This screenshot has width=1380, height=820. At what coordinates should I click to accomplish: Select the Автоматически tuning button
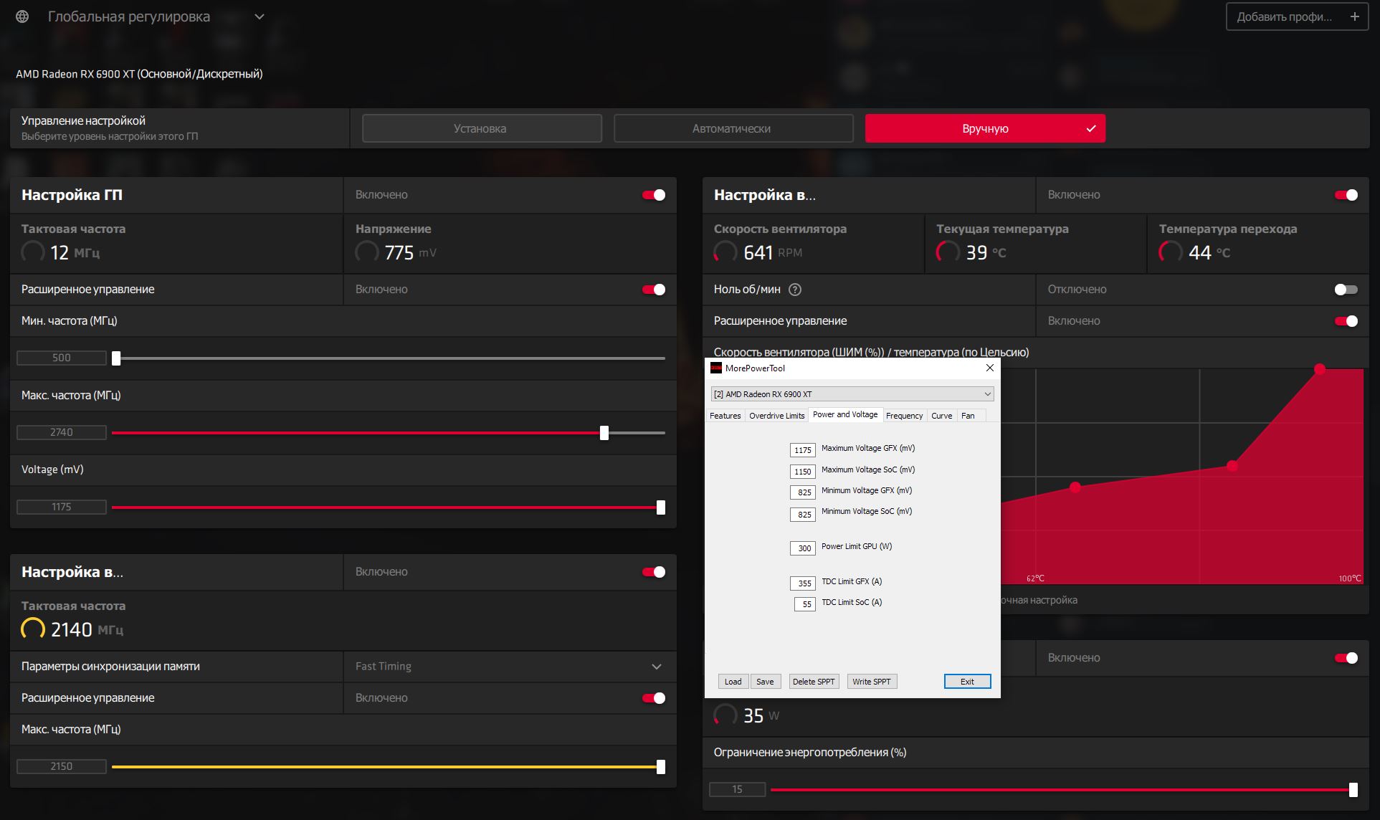pos(733,129)
